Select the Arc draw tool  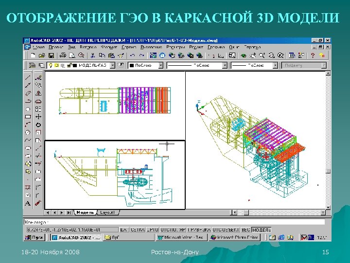coord(28,124)
